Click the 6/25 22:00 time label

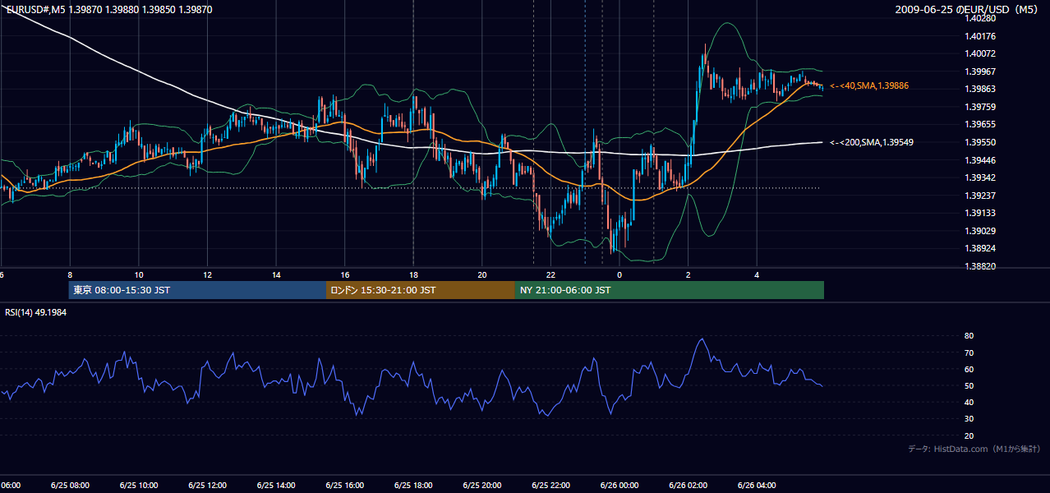(x=550, y=486)
